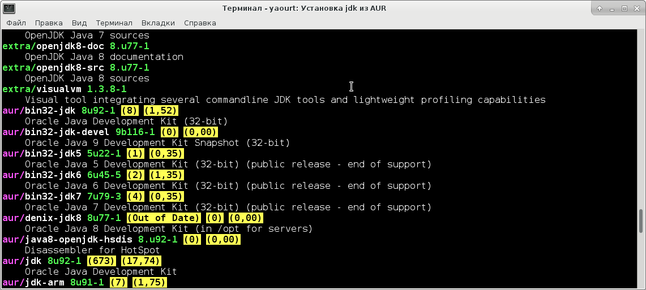Open the Вид menu
This screenshot has width=646, height=290.
pyautogui.click(x=79, y=23)
